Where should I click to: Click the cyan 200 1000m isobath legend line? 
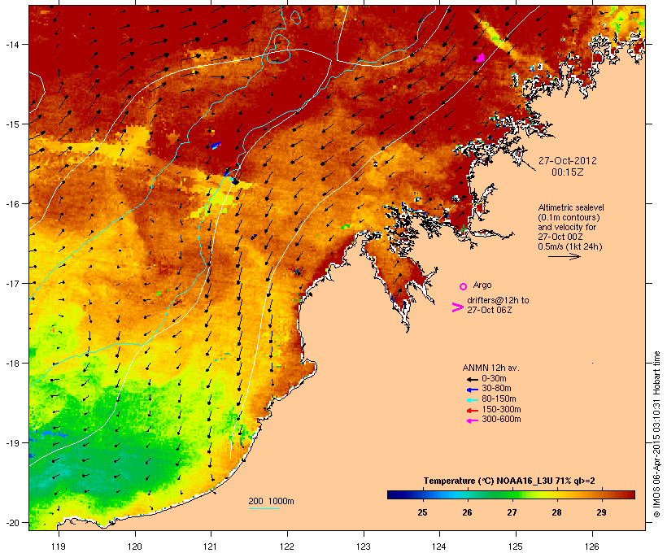tap(264, 508)
